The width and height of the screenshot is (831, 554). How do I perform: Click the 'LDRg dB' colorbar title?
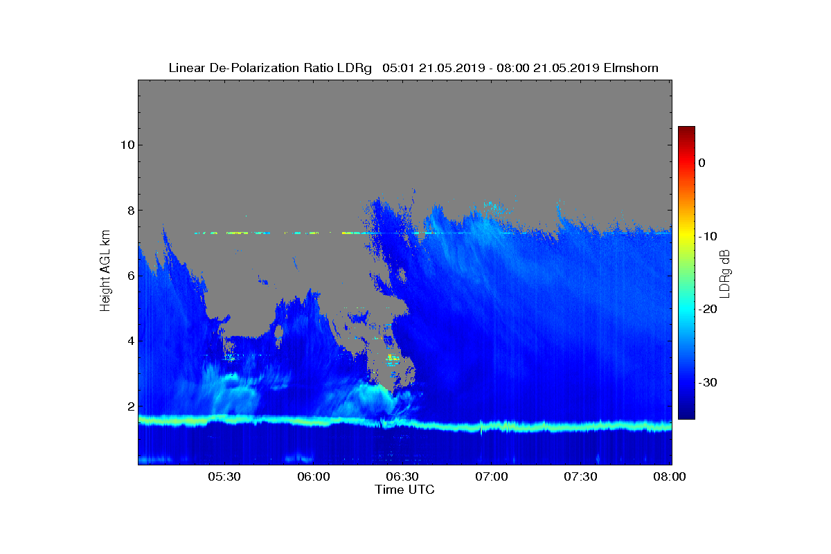[x=726, y=273]
